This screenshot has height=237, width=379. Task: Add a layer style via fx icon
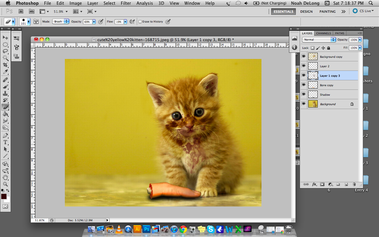point(314,184)
